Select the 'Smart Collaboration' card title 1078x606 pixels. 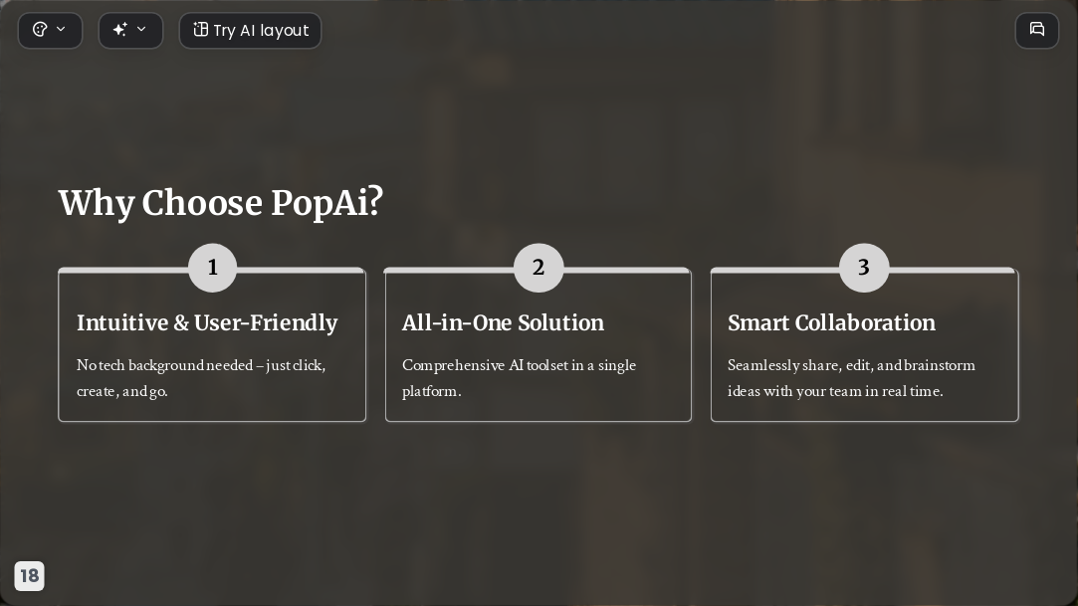[x=831, y=323]
